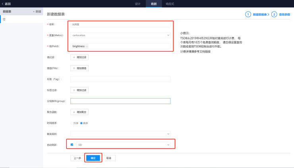
Task: Open the 度量(Metric) dropdown showing carlocation
Action: (120, 35)
